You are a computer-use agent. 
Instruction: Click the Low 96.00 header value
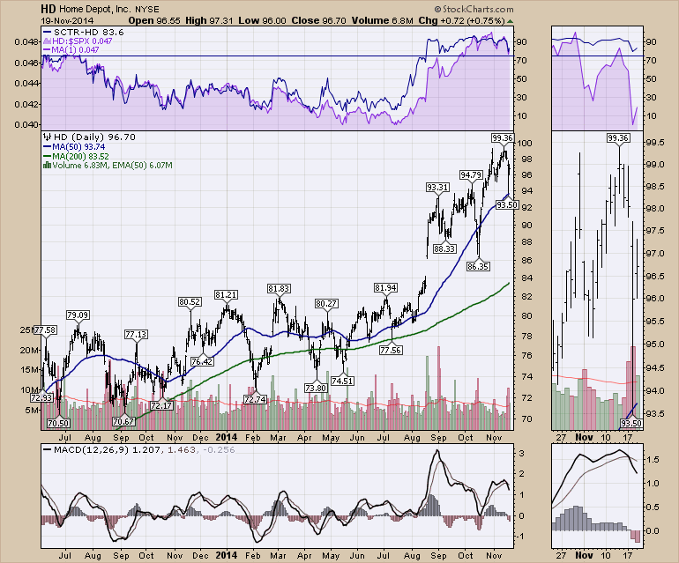263,21
